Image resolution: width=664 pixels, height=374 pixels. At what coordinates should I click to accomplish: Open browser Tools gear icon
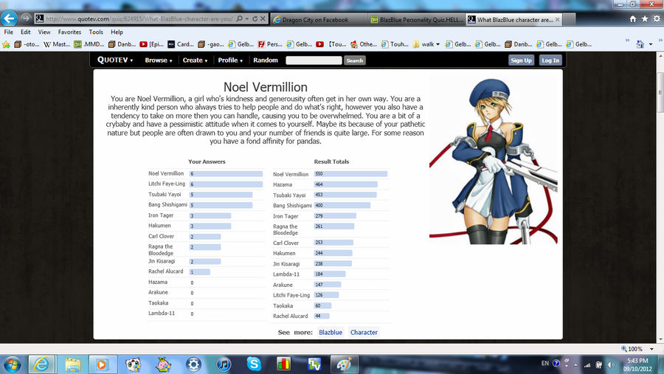point(657,18)
